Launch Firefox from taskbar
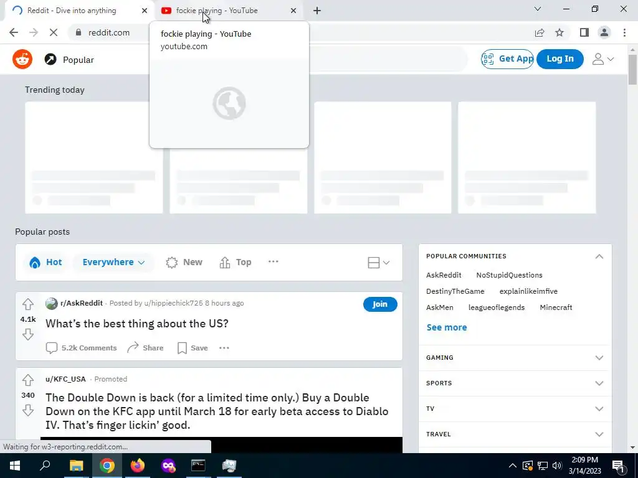Image resolution: width=638 pixels, height=478 pixels. pyautogui.click(x=138, y=466)
